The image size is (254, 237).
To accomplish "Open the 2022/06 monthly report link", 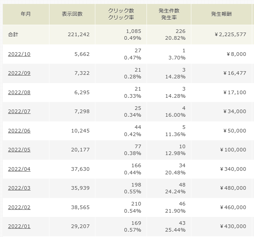I will click(x=19, y=131).
